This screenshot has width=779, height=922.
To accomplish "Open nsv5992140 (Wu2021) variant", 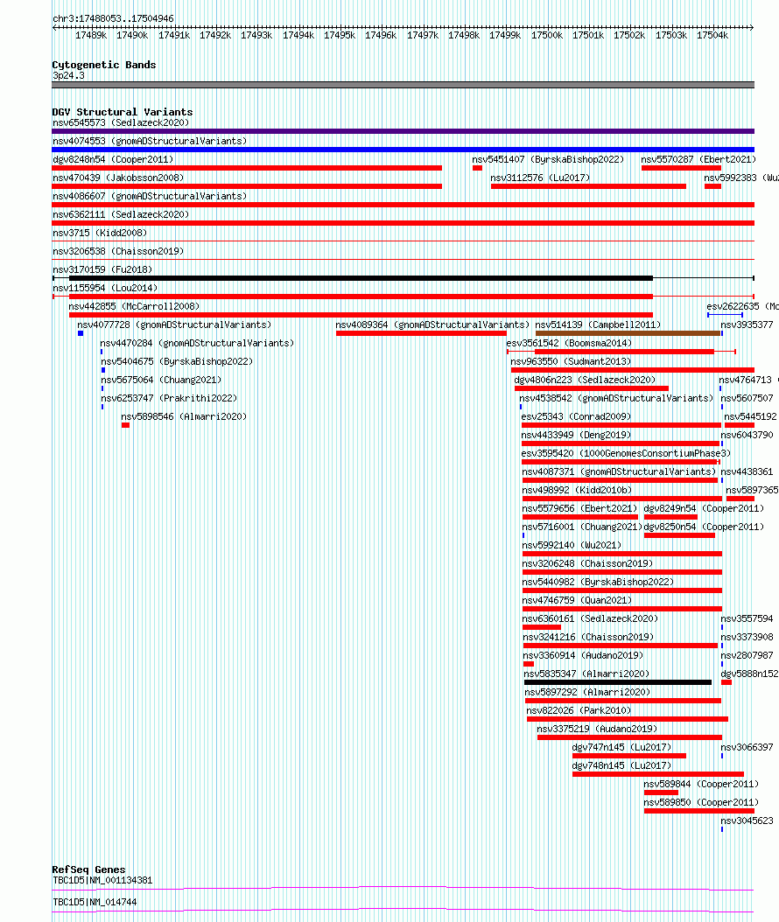I will coord(572,545).
